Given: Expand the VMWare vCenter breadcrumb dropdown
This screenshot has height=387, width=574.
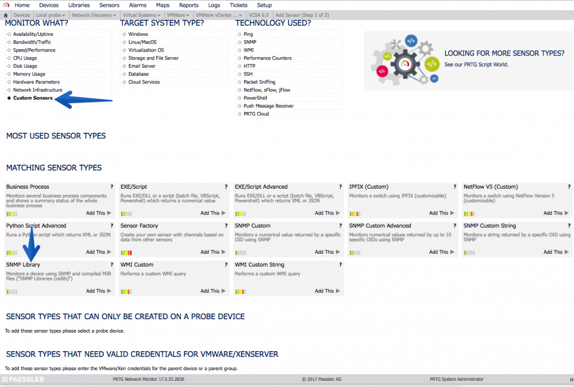Looking at the screenshot, I should point(240,15).
